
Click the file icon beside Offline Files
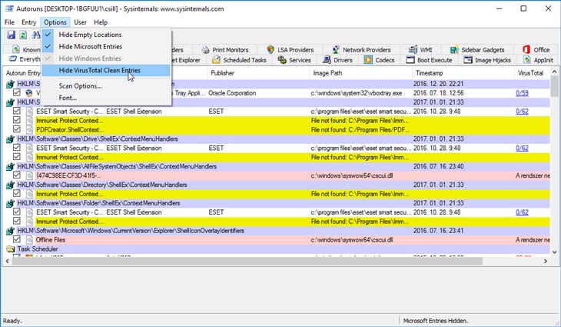pos(31,240)
